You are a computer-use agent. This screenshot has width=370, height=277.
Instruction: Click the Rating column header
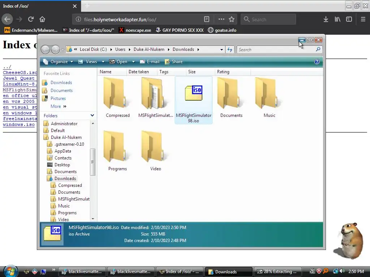click(x=233, y=72)
